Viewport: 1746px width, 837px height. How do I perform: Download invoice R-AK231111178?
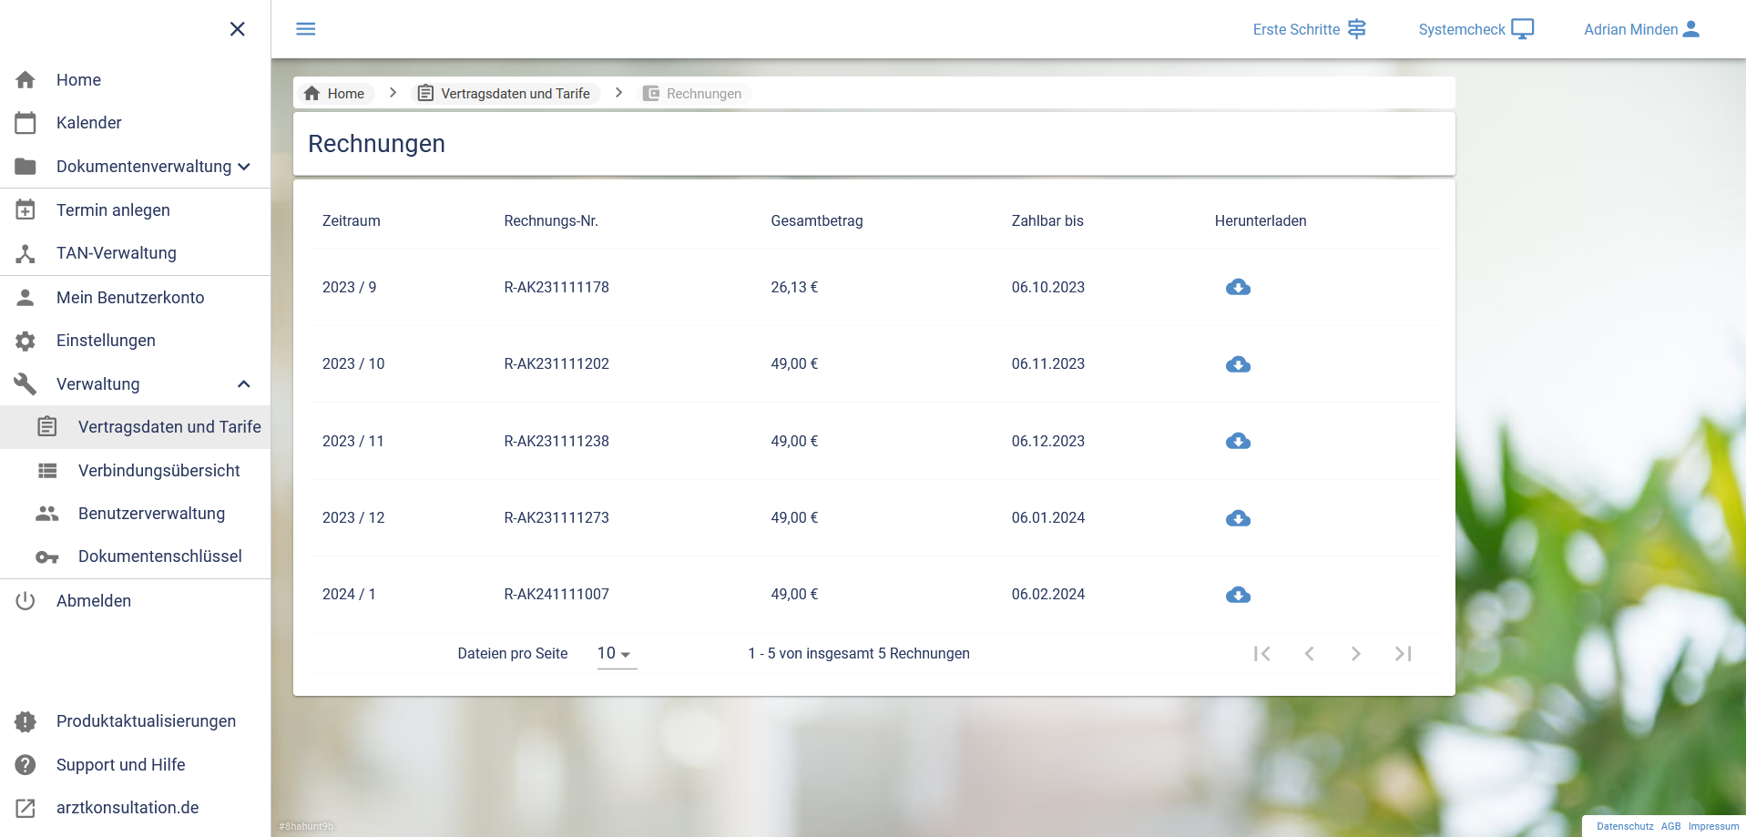click(x=1238, y=288)
